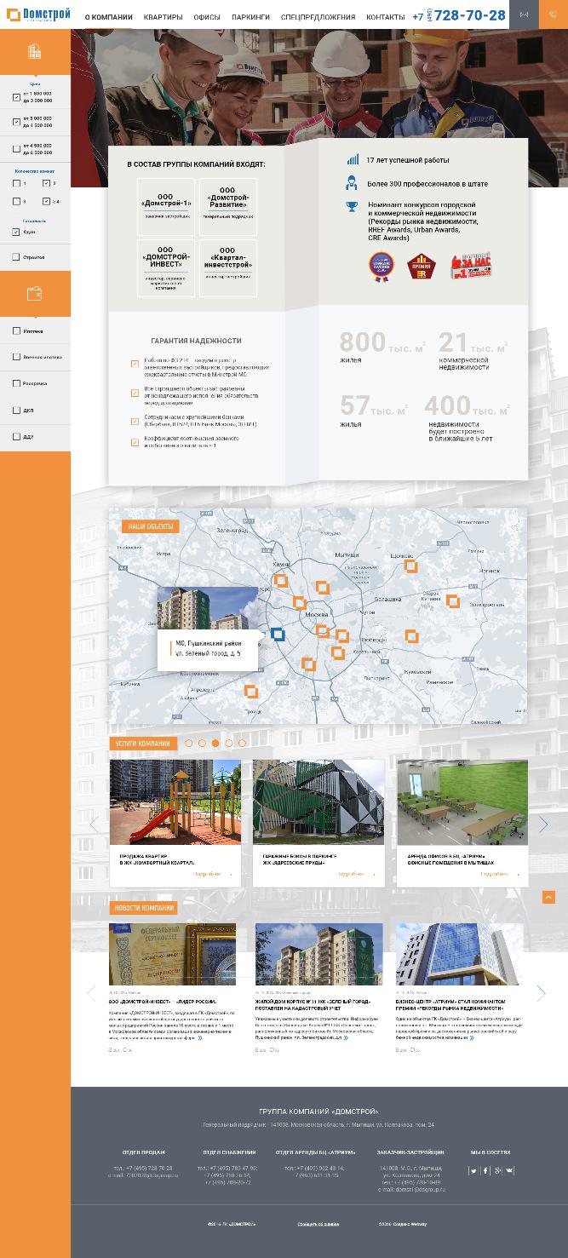The width and height of the screenshot is (568, 1258).
Task: Open the Паркинги menu item
Action: click(250, 17)
